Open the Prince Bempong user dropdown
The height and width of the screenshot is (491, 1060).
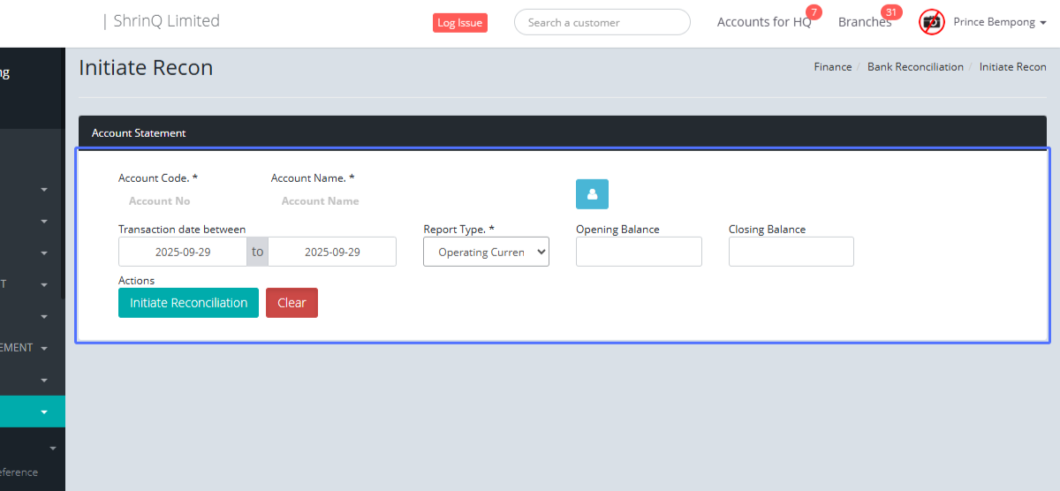[x=999, y=22]
